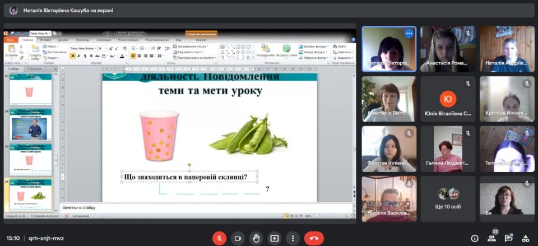
Task: Open the meeting details info icon
Action: pos(475,239)
